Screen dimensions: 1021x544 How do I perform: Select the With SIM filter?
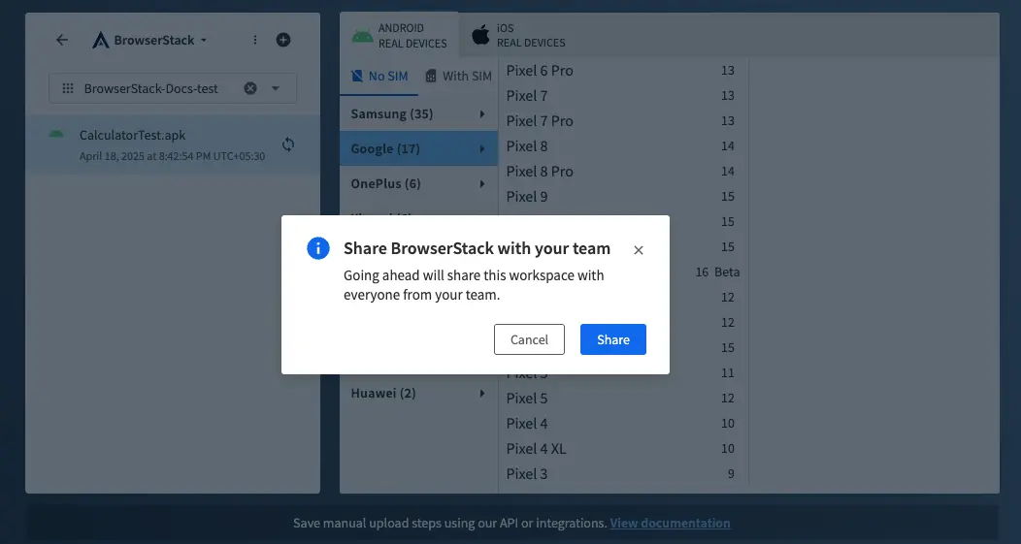(459, 76)
